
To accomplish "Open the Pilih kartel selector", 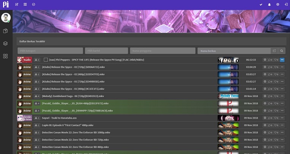I will (107, 51).
